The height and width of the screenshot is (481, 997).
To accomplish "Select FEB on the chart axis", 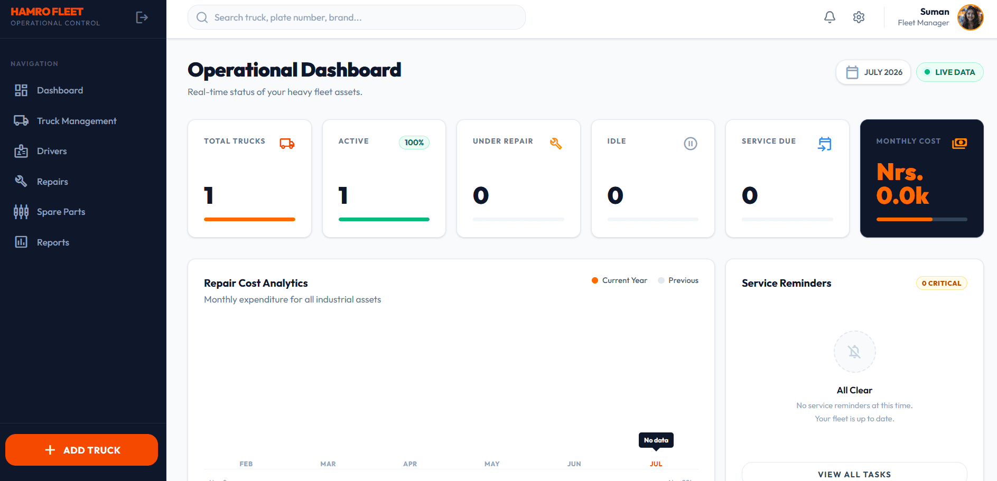I will 246,464.
